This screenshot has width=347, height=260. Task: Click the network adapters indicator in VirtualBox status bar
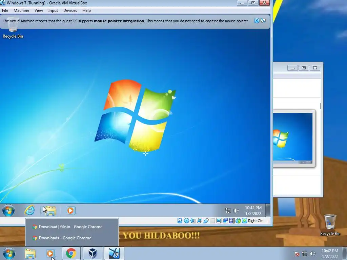(199, 221)
